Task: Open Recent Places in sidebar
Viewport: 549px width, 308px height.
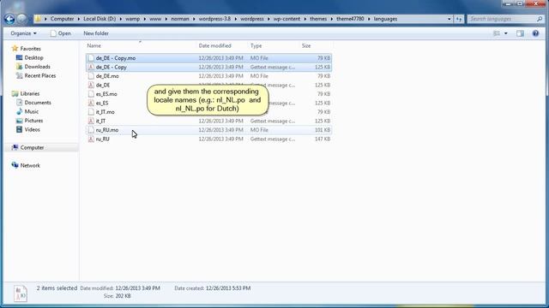Action: [40, 75]
